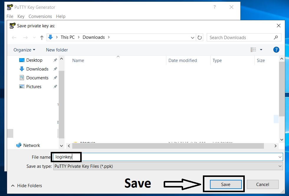Screen dimensions: 289x196
Task: Open the blue Help icon
Action: coord(276,50)
